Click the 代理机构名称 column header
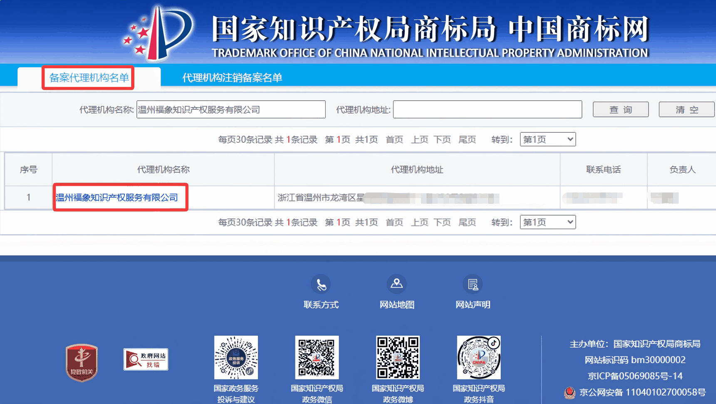This screenshot has height=404, width=716. pos(163,169)
